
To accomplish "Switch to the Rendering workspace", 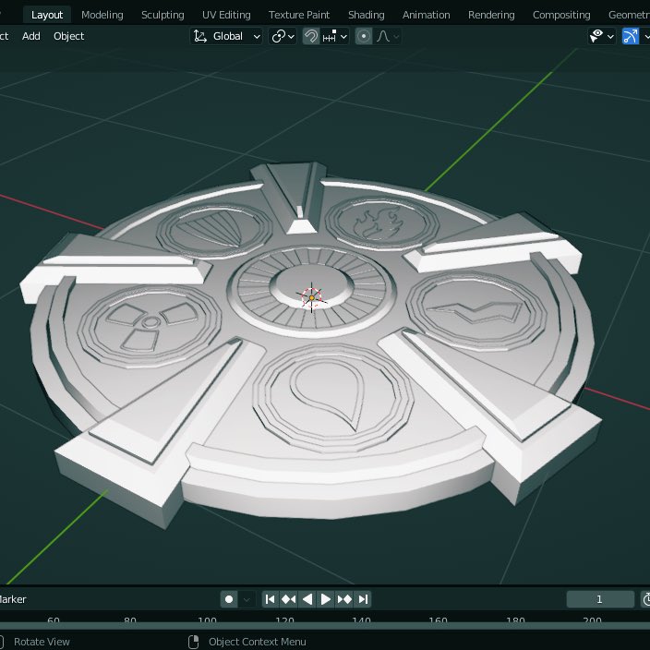I will tap(491, 15).
